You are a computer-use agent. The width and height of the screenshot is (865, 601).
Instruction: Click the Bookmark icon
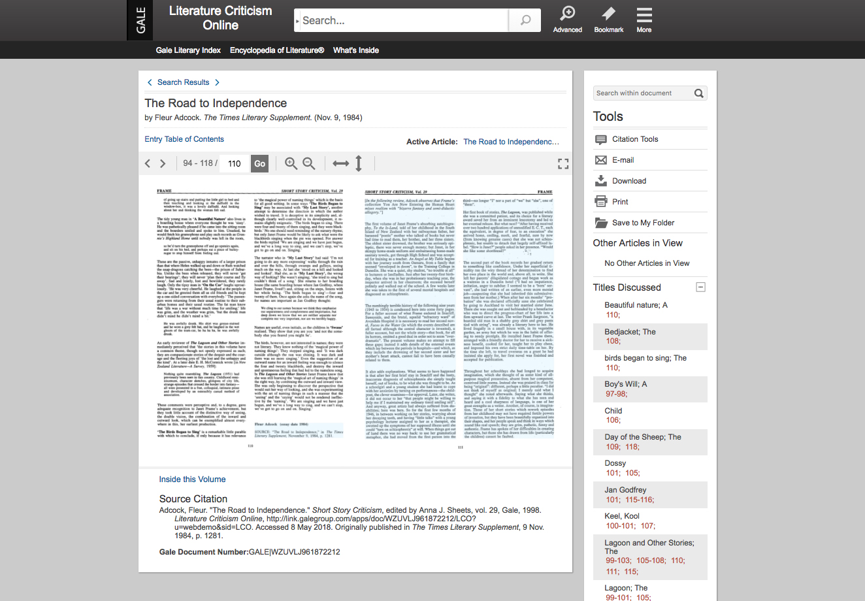(609, 14)
